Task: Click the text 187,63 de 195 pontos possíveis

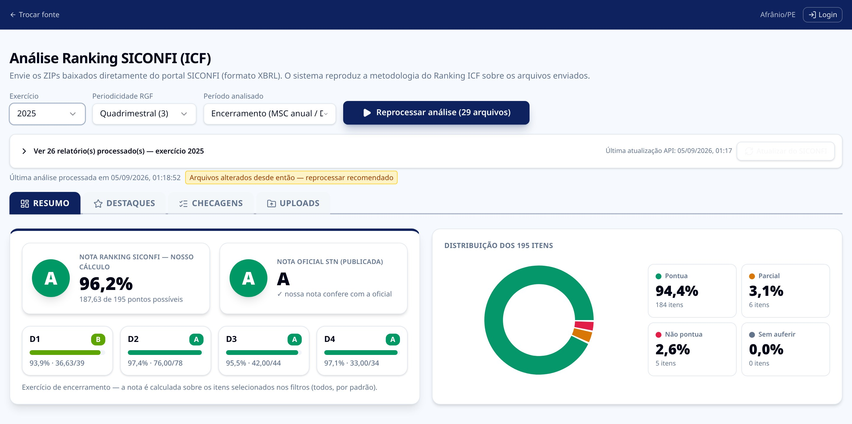Action: click(131, 299)
